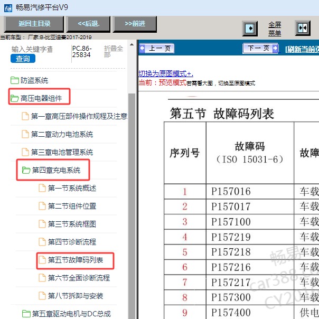Go forward with >>前进 button
The width and height of the screenshot is (319, 319).
(135, 24)
